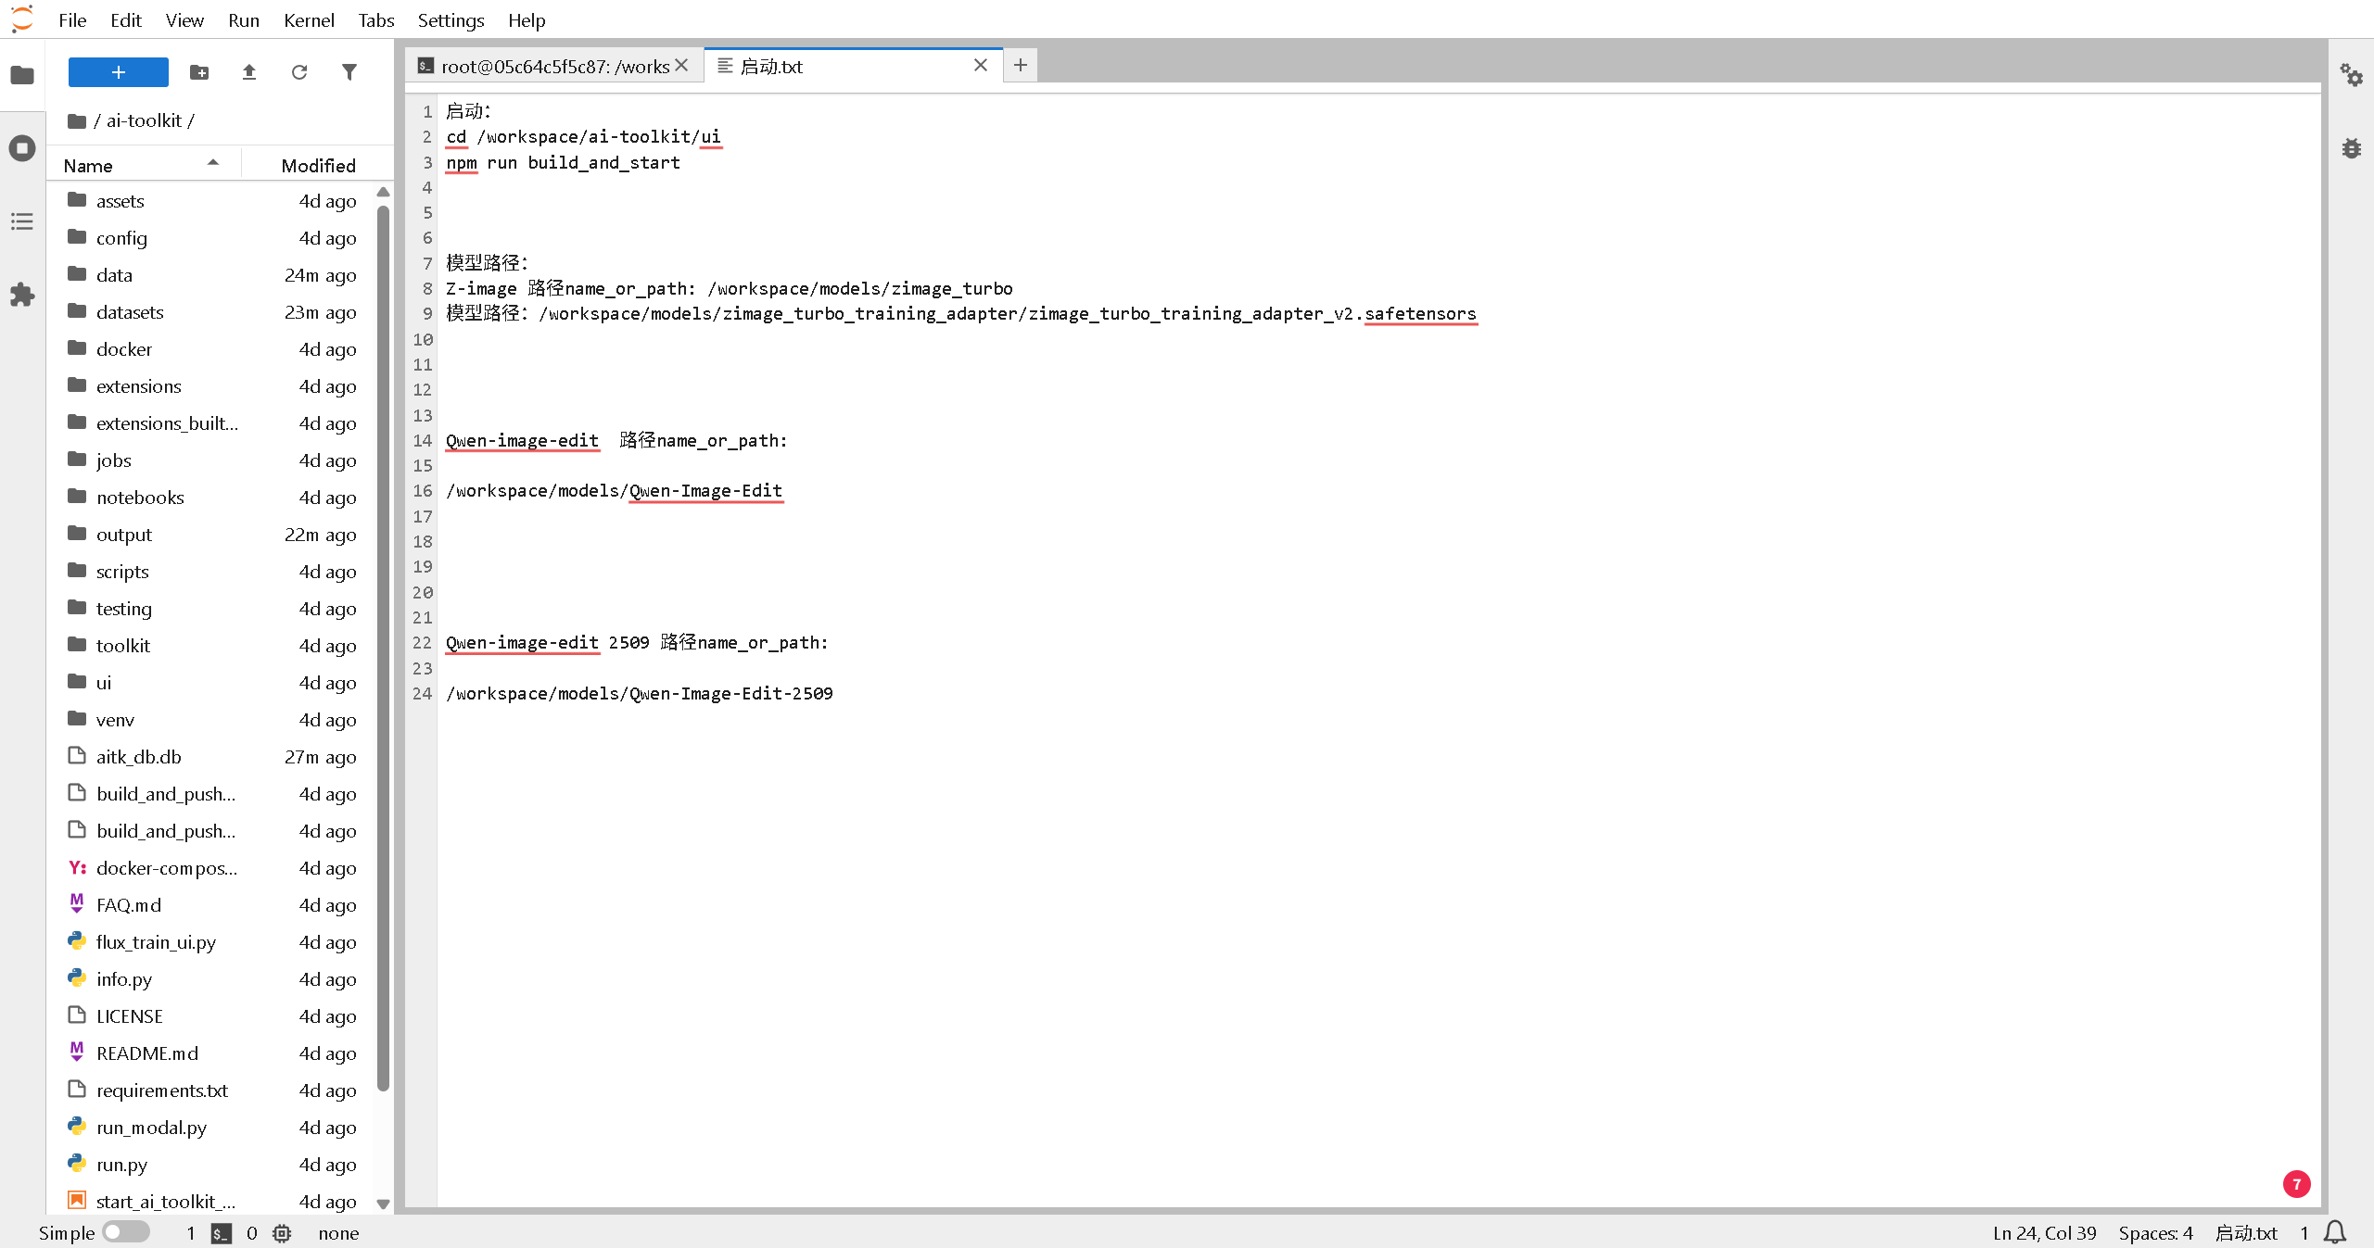Click the notification bell in the status bar

(2335, 1232)
